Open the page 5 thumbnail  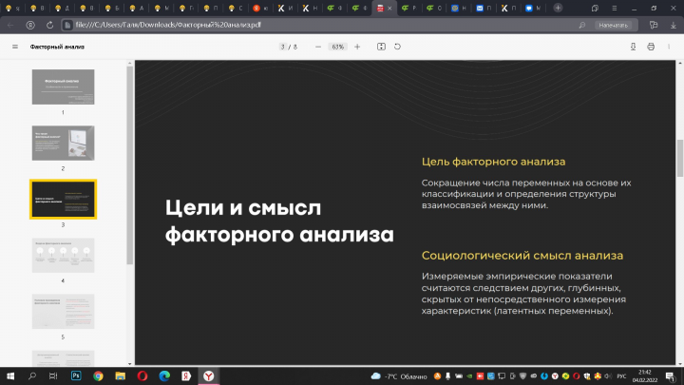64,312
